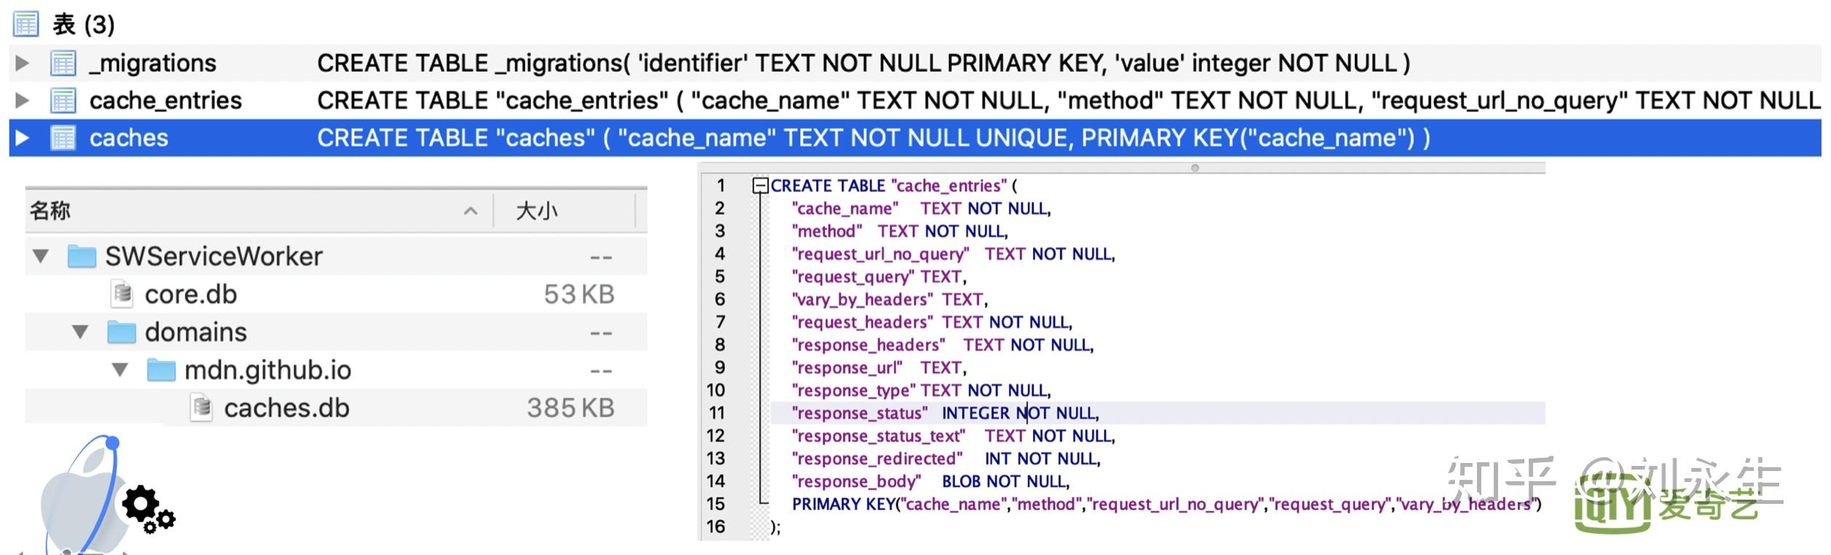Click "request_headers" on editor line 7
This screenshot has width=1831, height=555.
coord(863,322)
